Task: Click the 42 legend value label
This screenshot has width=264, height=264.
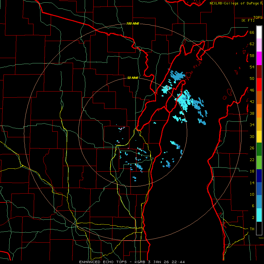Action: [252, 102]
